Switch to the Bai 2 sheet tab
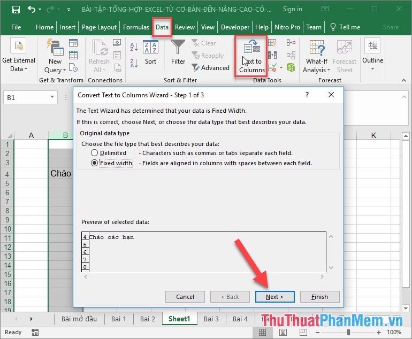Image resolution: width=412 pixels, height=339 pixels. point(147,319)
